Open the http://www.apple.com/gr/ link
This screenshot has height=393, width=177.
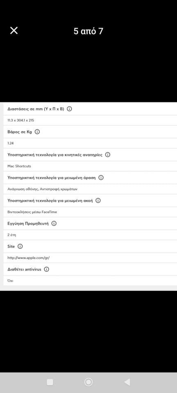[29, 257]
